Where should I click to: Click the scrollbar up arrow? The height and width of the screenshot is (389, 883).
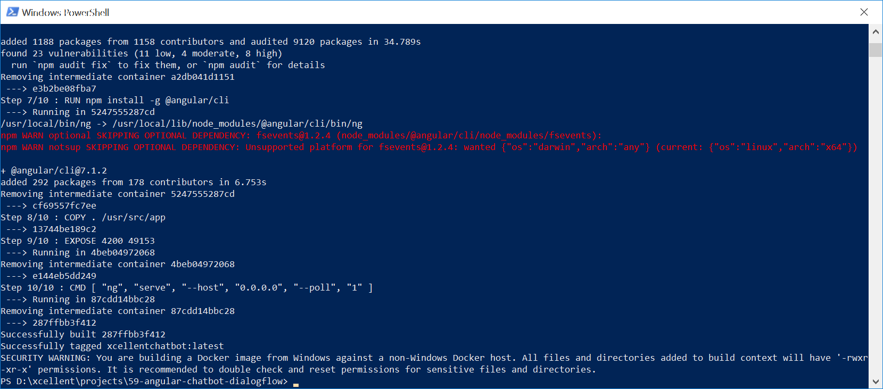[x=876, y=31]
